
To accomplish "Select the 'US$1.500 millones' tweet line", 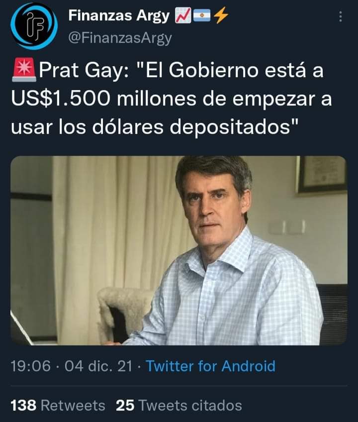I will 103,99.
